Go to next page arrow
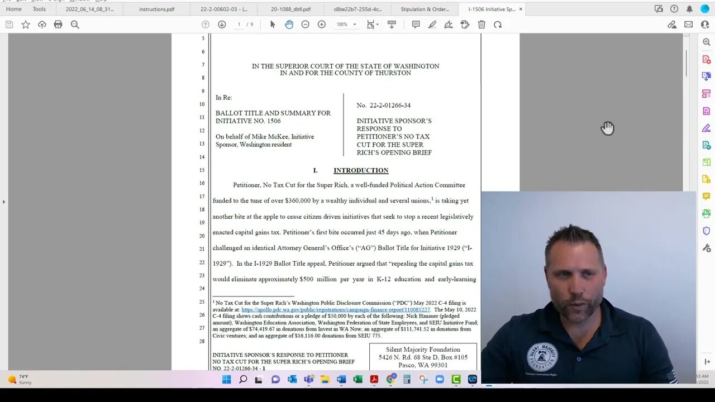This screenshot has height=402, width=715. [x=222, y=25]
